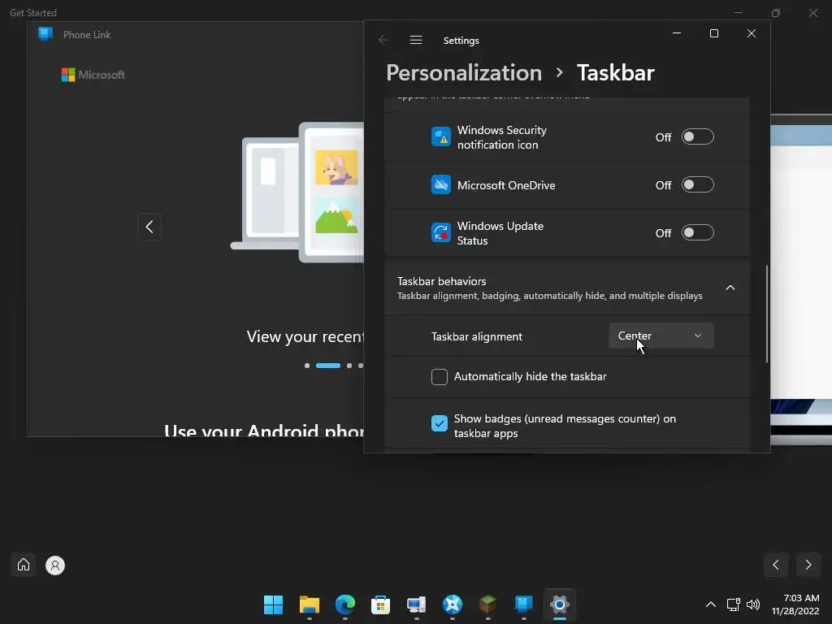Close the Settings window
This screenshot has height=624, width=832.
pos(752,32)
